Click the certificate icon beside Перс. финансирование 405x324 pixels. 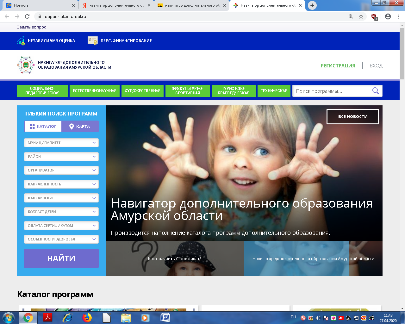coord(93,40)
